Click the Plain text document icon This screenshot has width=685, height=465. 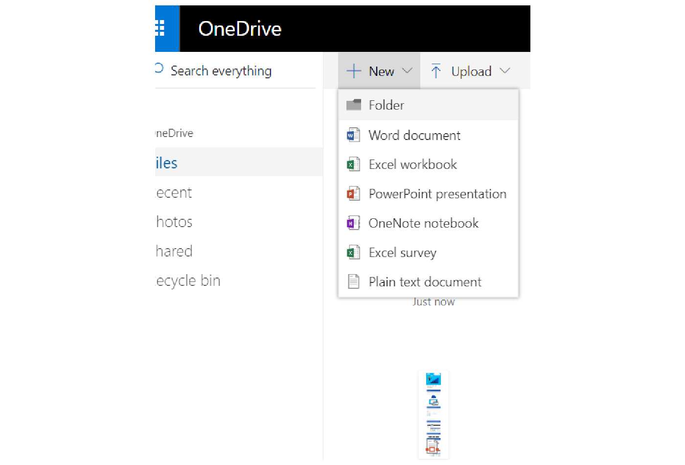[x=353, y=282]
